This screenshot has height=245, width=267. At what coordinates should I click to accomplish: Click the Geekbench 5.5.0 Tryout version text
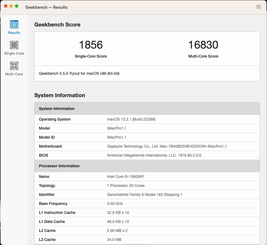(79, 73)
